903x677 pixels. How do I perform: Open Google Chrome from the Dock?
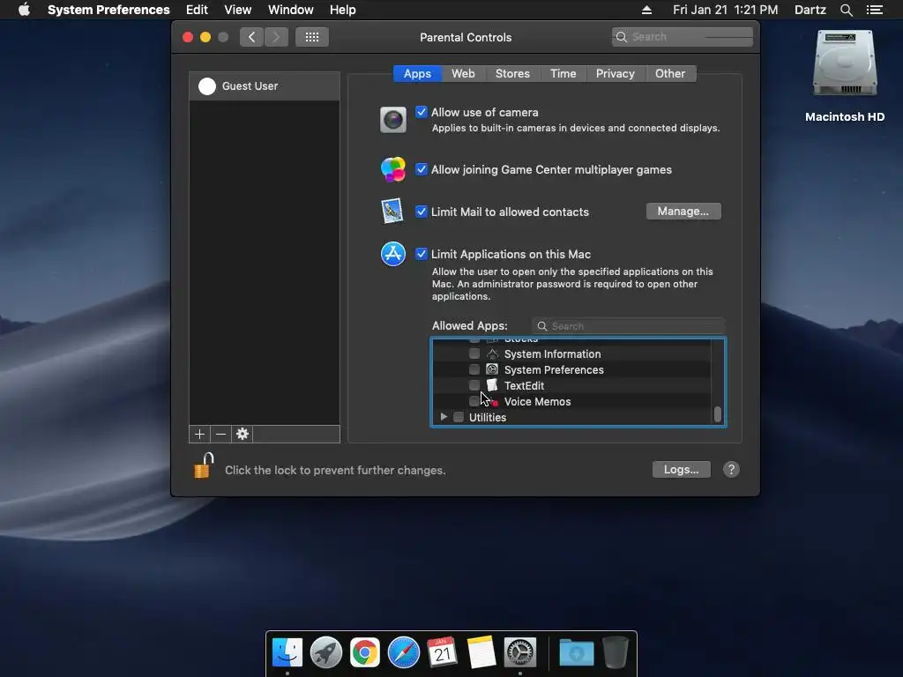364,653
